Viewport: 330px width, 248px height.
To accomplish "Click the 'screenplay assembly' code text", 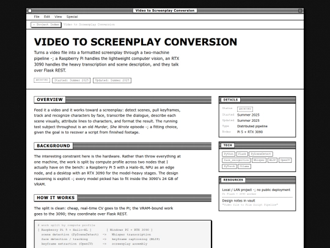I will (130, 244).
